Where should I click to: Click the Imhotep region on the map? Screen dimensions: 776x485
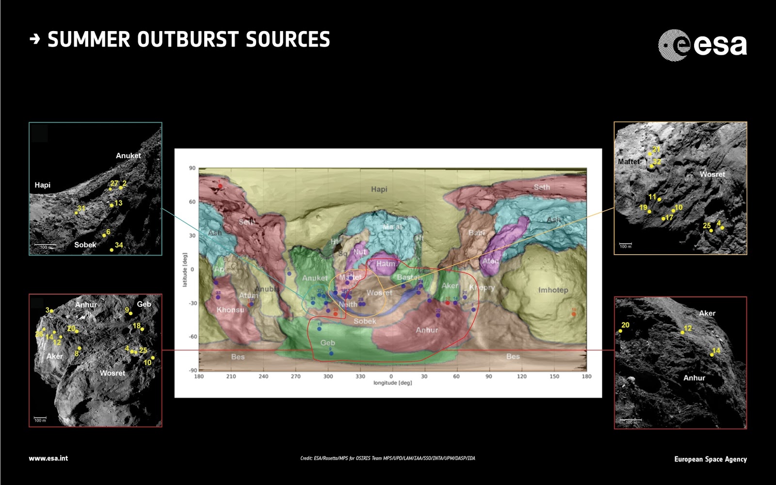click(553, 290)
